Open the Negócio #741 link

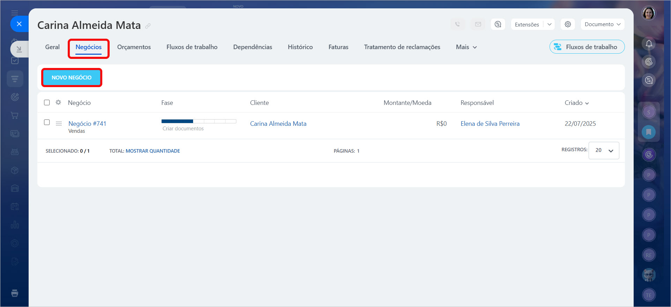pos(87,123)
